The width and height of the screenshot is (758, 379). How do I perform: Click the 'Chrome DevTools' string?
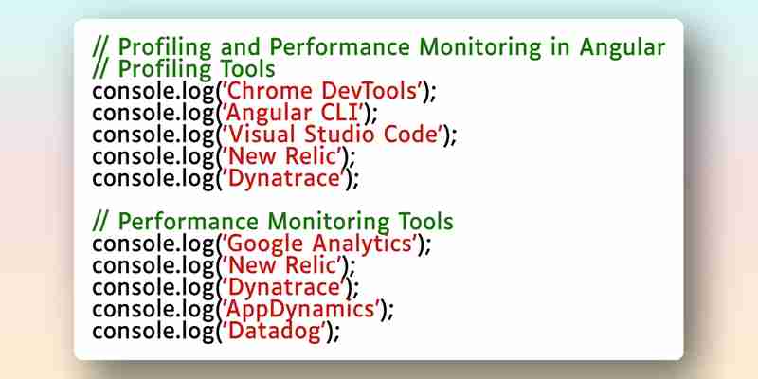pos(322,91)
